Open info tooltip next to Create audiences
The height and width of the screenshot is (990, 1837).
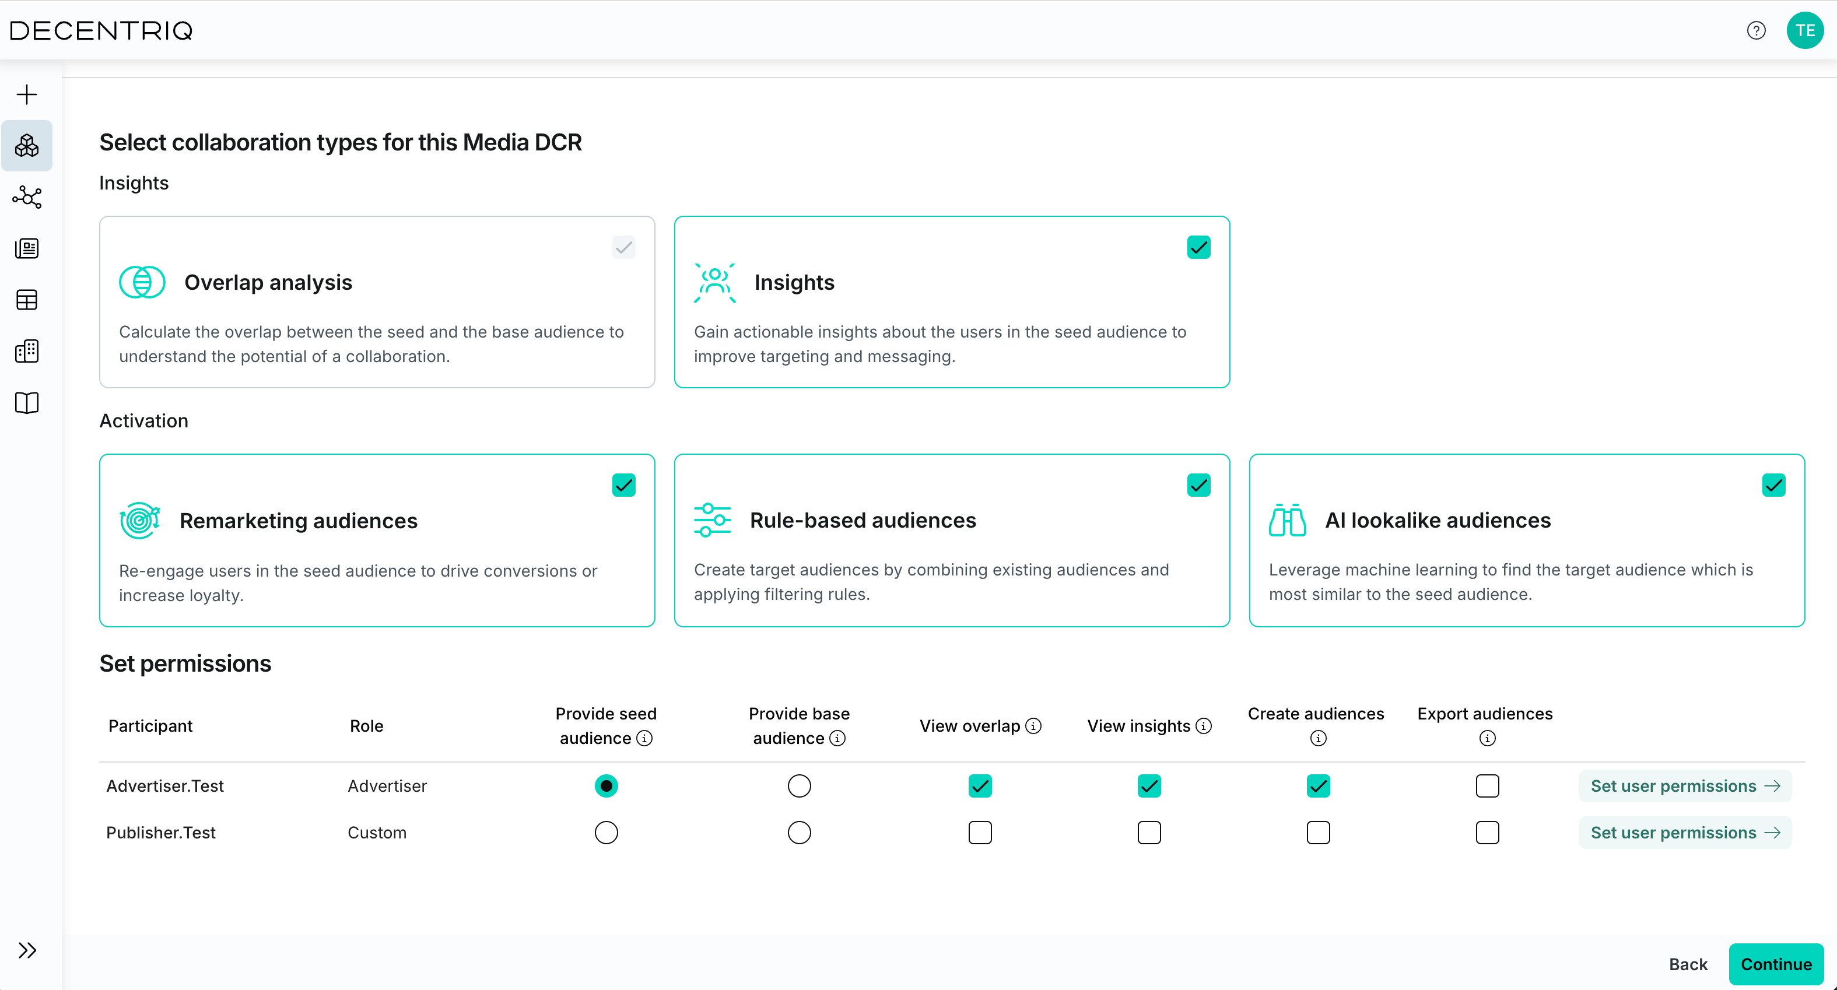tap(1316, 738)
